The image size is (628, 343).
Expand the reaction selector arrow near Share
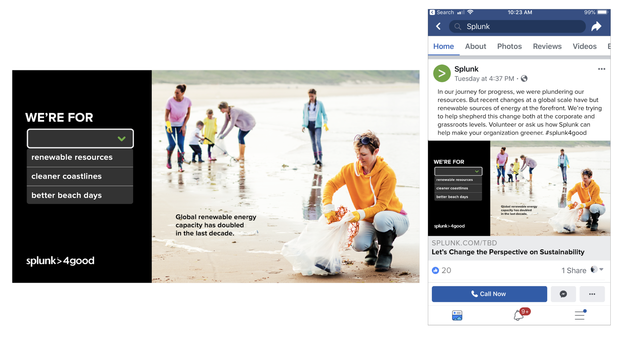[x=601, y=269]
